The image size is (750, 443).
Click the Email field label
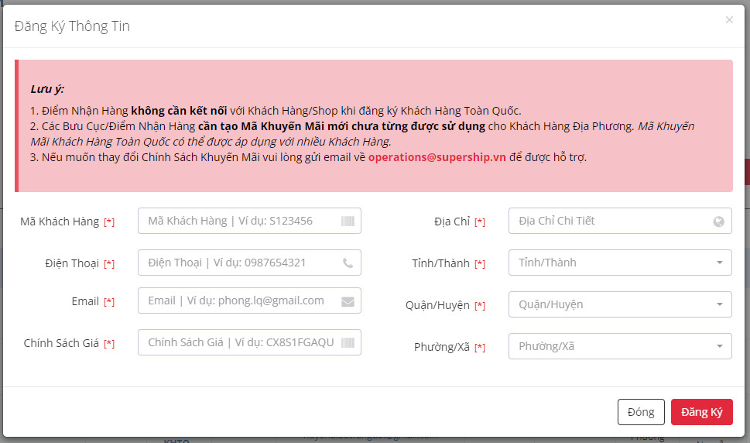click(x=85, y=301)
